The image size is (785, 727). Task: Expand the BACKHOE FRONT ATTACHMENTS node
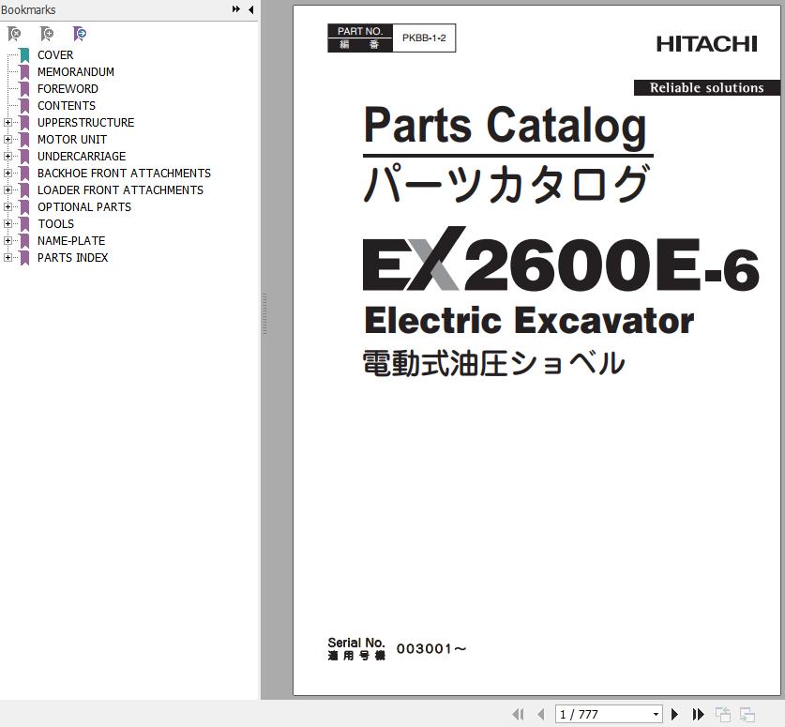pyautogui.click(x=8, y=174)
